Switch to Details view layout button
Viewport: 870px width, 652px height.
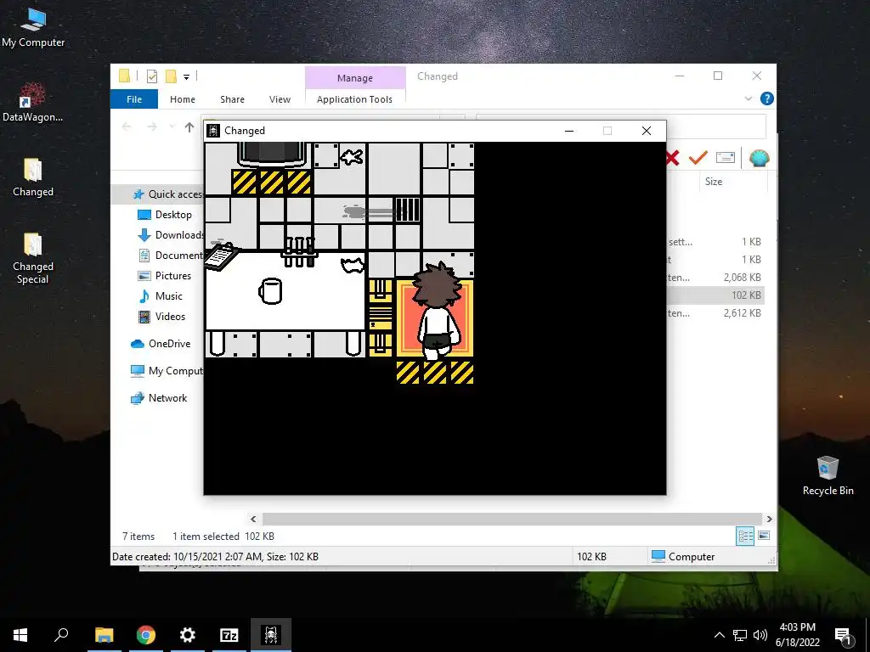[745, 536]
